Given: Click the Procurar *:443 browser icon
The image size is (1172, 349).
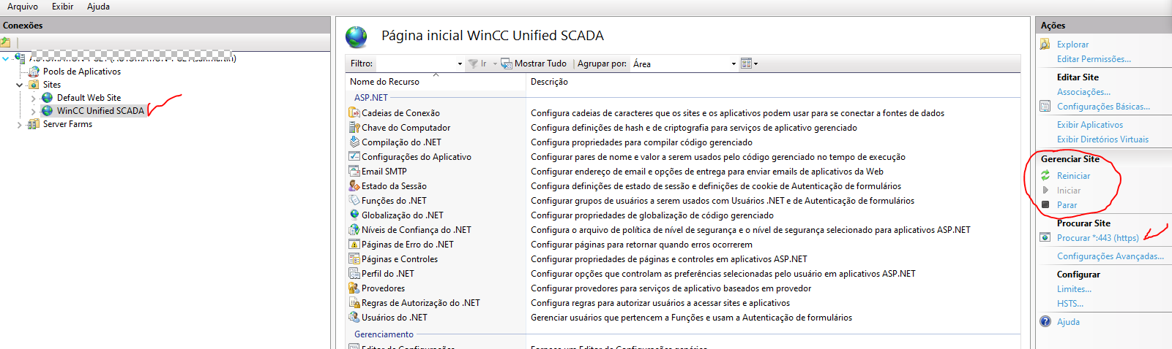Looking at the screenshot, I should point(1045,238).
